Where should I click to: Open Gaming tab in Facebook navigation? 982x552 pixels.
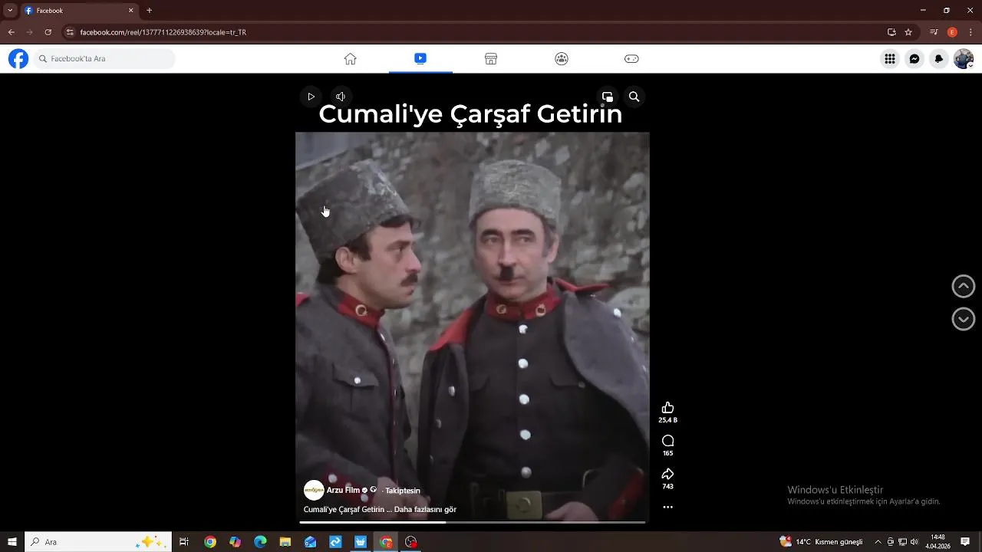click(631, 58)
